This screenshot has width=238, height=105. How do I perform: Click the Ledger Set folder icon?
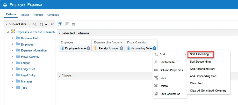point(18,69)
